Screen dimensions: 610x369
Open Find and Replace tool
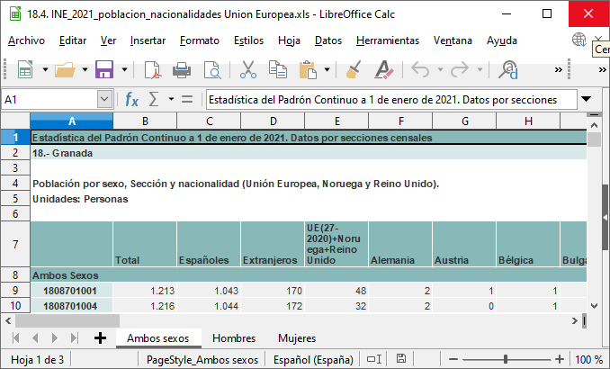pyautogui.click(x=509, y=70)
